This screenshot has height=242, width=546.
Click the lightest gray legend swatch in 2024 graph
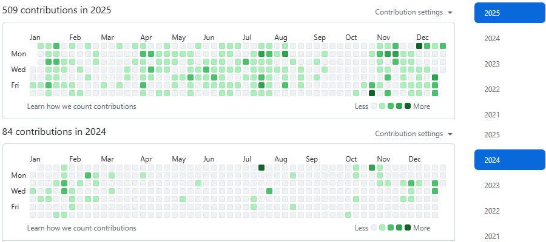[374, 228]
